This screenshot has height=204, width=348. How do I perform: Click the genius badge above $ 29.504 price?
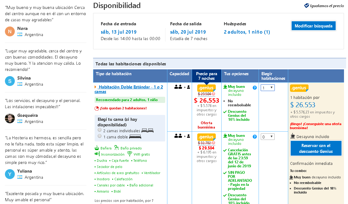pos(207,137)
